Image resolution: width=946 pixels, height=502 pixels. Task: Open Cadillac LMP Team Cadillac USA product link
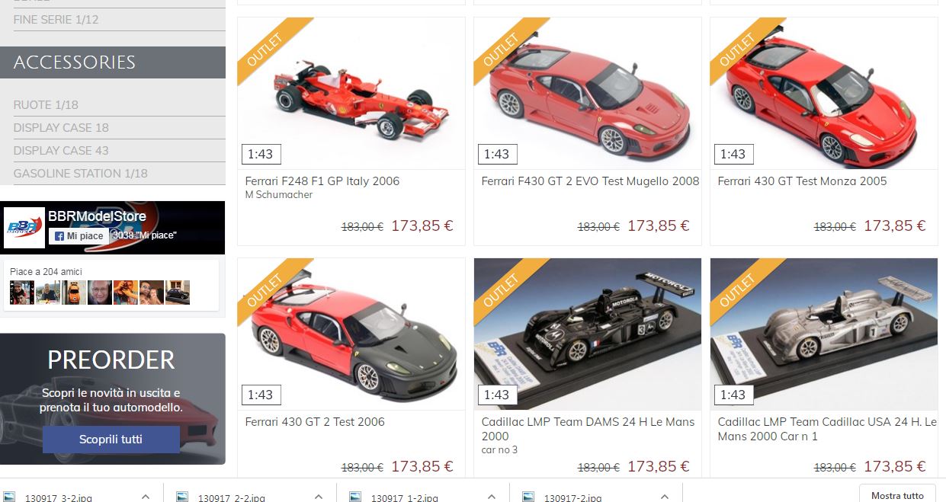pos(827,429)
